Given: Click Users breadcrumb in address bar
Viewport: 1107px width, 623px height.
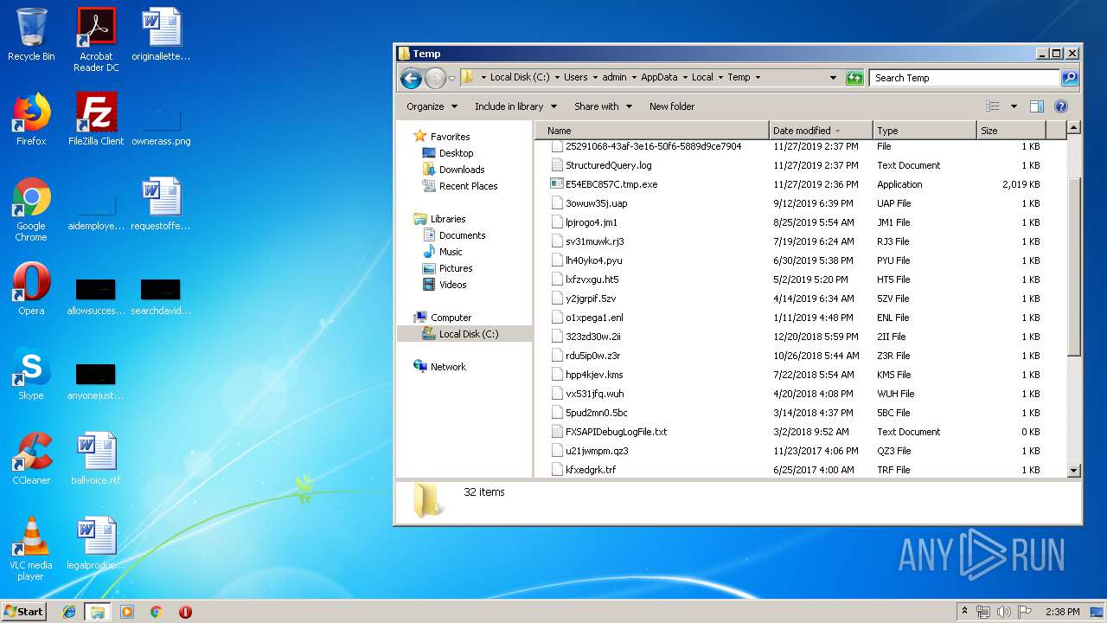Looking at the screenshot, I should tap(575, 77).
